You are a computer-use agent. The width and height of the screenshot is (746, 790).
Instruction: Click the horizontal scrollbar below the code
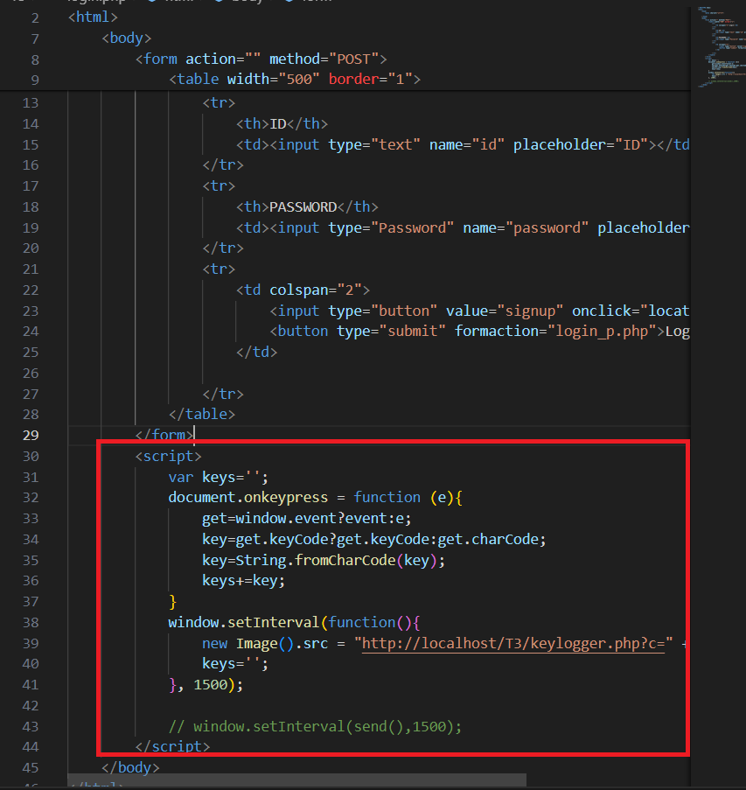point(296,780)
